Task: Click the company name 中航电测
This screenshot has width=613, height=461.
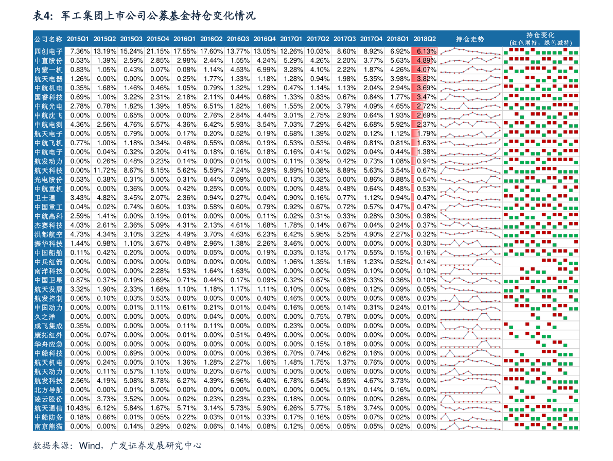Action: coord(48,125)
